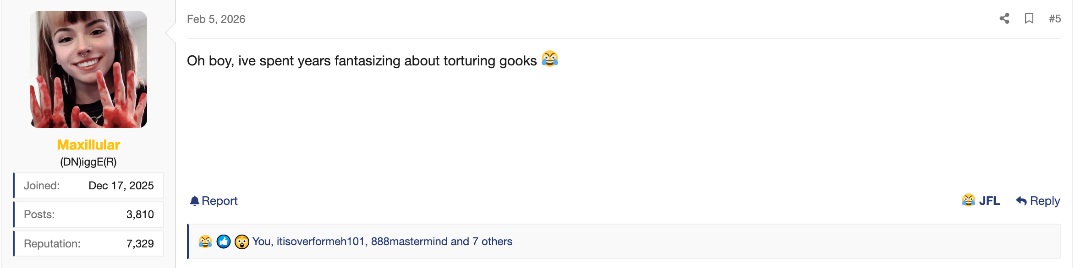Click the laughing reaction icon in reactions bar

(x=205, y=241)
